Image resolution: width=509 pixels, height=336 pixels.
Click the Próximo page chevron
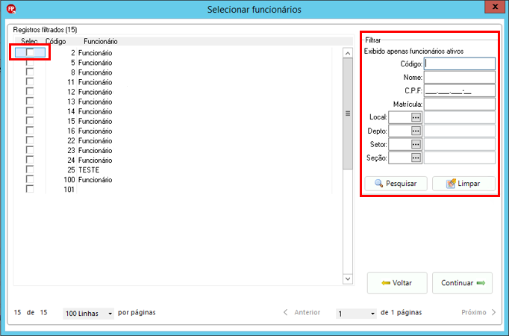[x=494, y=312]
